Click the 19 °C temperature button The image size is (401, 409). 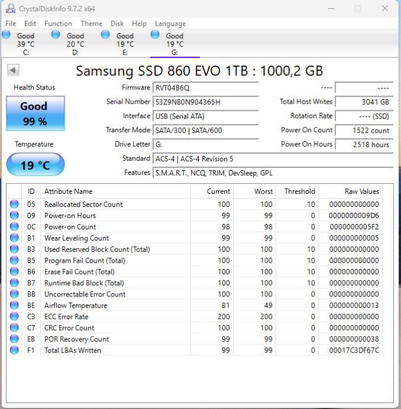coord(35,165)
